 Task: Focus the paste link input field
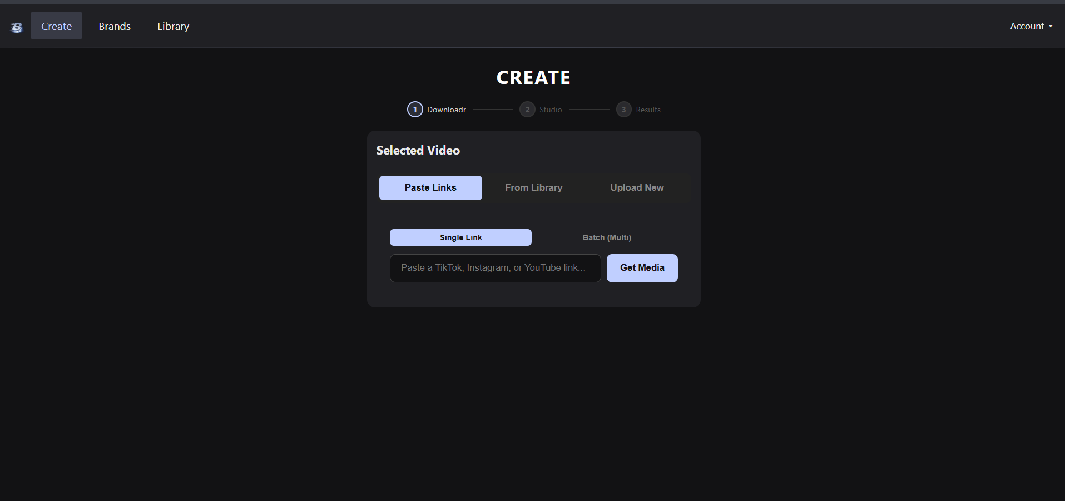[x=496, y=268]
